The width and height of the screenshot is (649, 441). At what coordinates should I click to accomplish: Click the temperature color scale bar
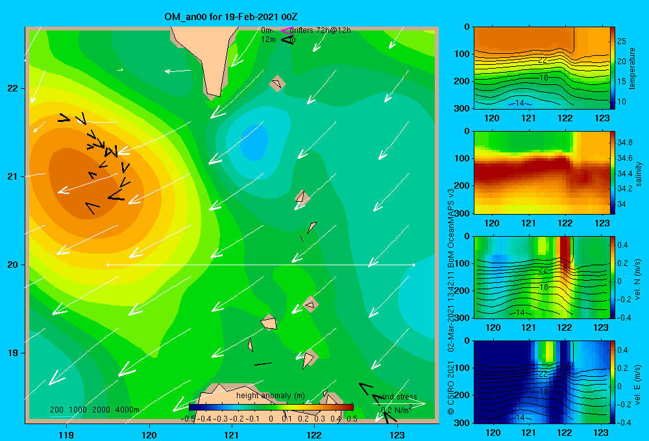[x=613, y=68]
